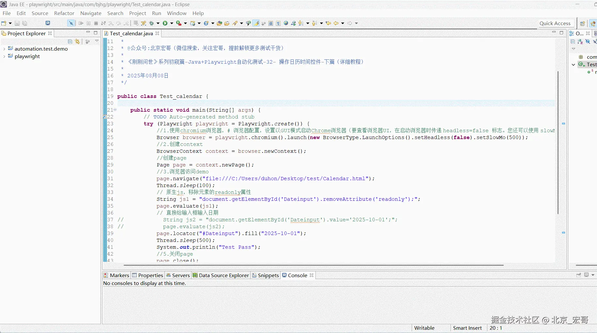This screenshot has height=333, width=597.
Task: Click the Open Perspective icon
Action: click(x=582, y=24)
